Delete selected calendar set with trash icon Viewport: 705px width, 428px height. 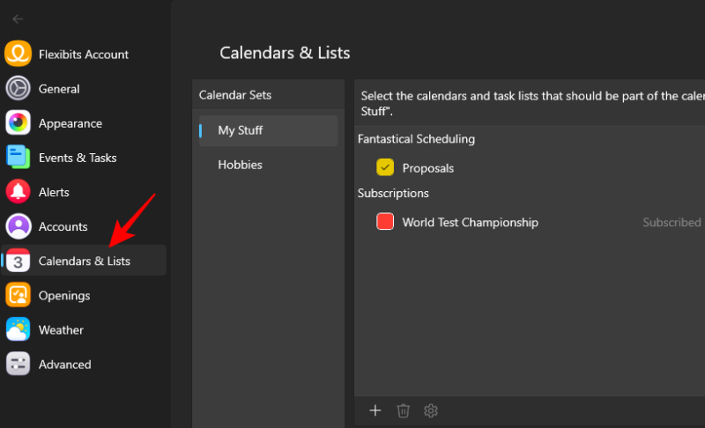(404, 410)
